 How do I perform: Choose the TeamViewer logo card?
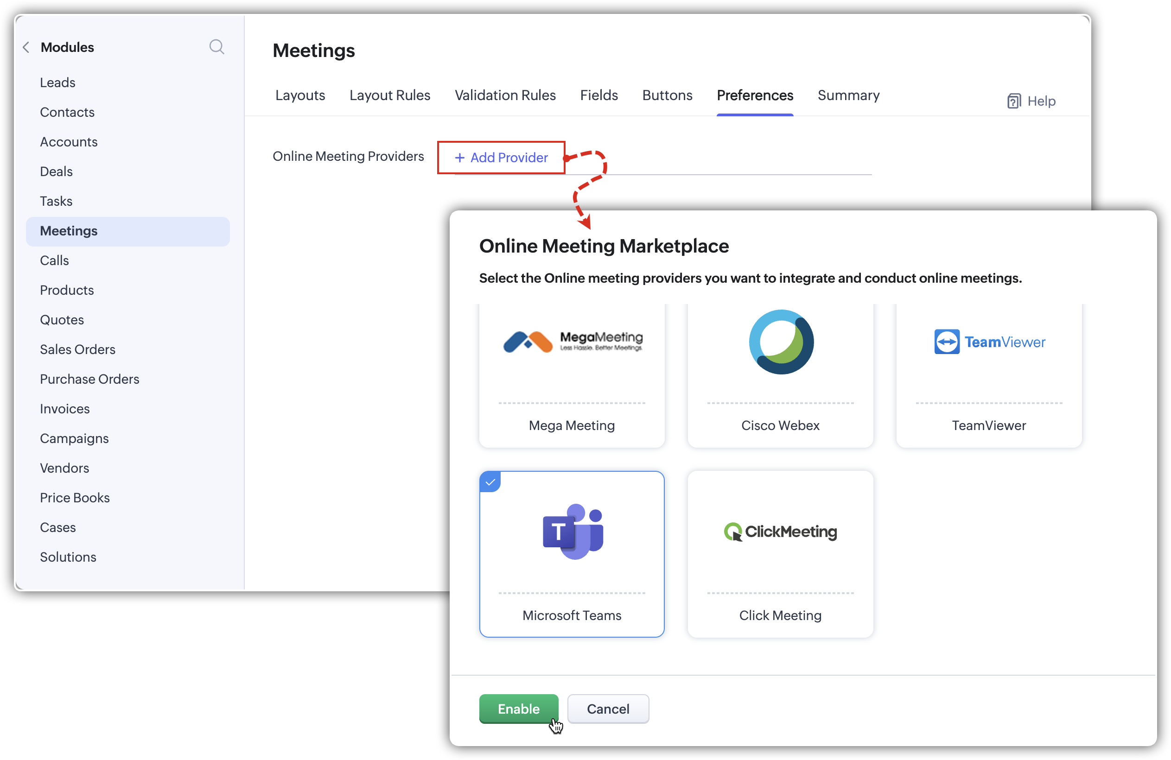[989, 342]
